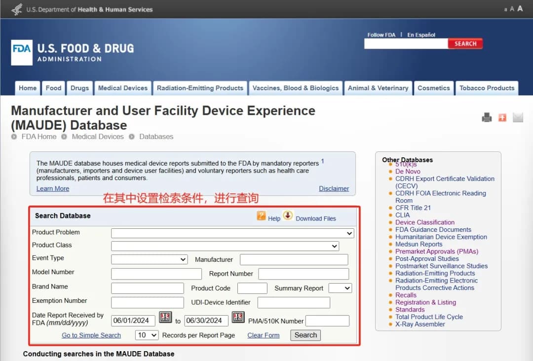Open the Summary Report dropdown

(340, 288)
